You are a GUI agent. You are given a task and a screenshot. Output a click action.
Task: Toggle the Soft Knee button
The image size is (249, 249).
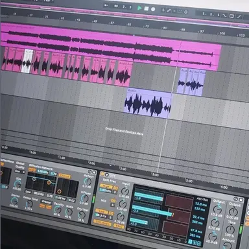[102, 222]
